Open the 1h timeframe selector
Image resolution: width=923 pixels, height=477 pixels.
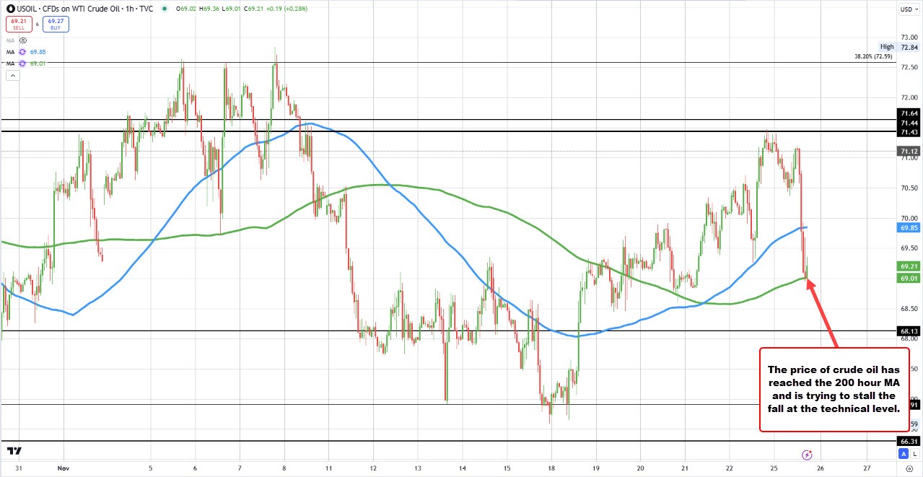128,9
